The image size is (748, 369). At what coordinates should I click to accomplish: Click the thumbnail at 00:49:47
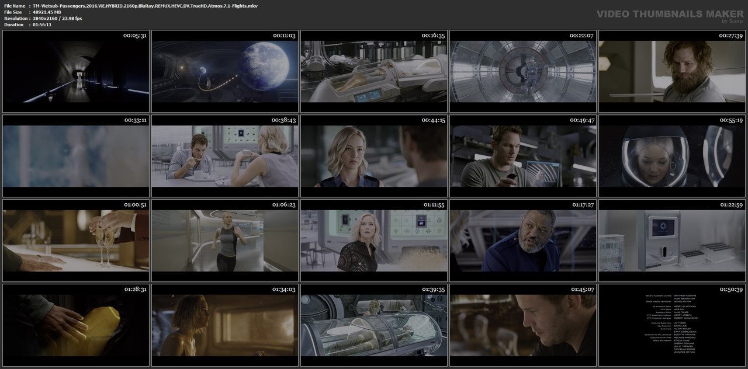[x=523, y=156]
